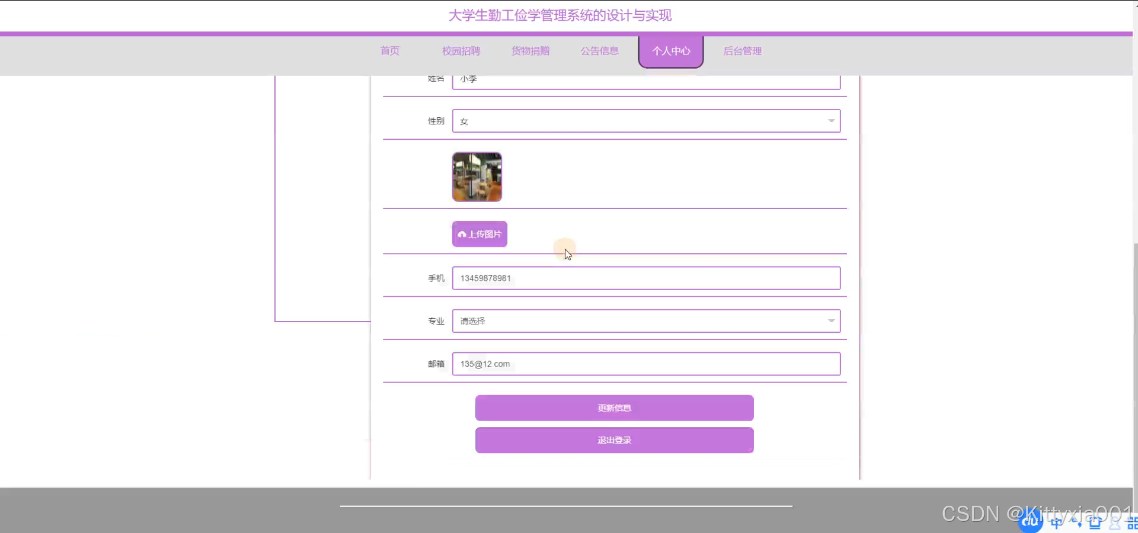Select the 个人中心 tab

(670, 52)
